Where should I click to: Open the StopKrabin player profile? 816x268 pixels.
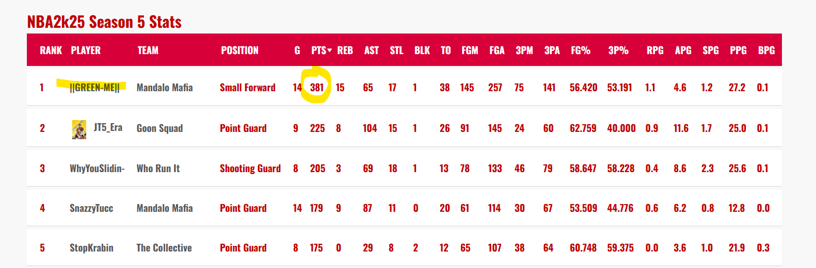pos(91,248)
